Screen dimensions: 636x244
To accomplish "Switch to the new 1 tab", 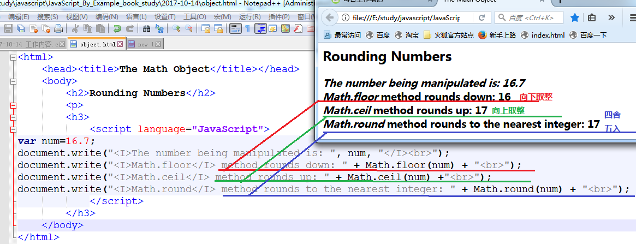I will (146, 44).
